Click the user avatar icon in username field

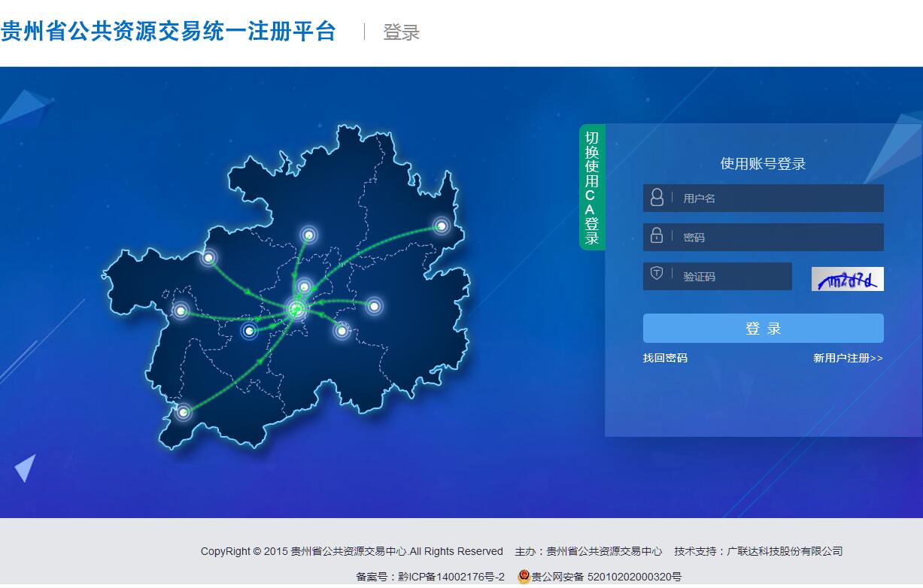click(657, 198)
